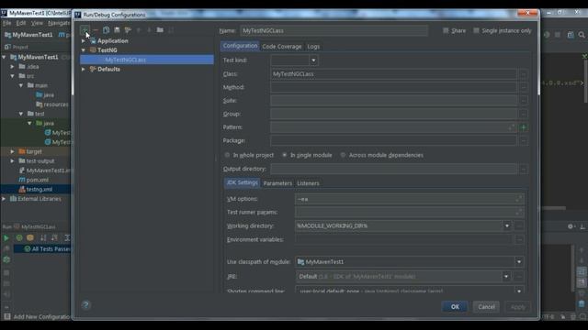Open sort configurations icon in toolbar

point(171,30)
